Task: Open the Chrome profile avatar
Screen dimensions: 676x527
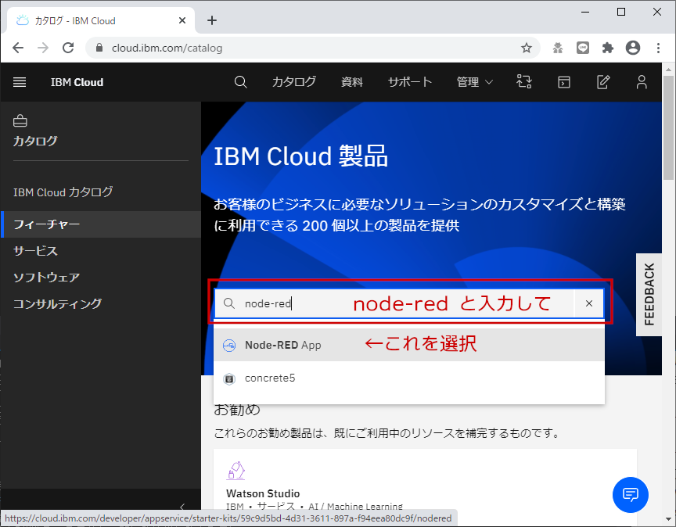Action: coord(633,48)
